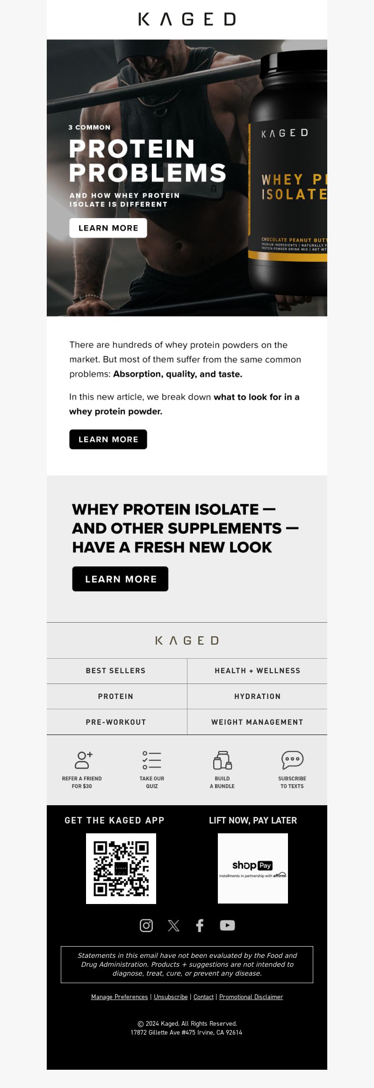This screenshot has width=374, height=1088.
Task: Open the Instagram icon link
Action: tap(146, 926)
